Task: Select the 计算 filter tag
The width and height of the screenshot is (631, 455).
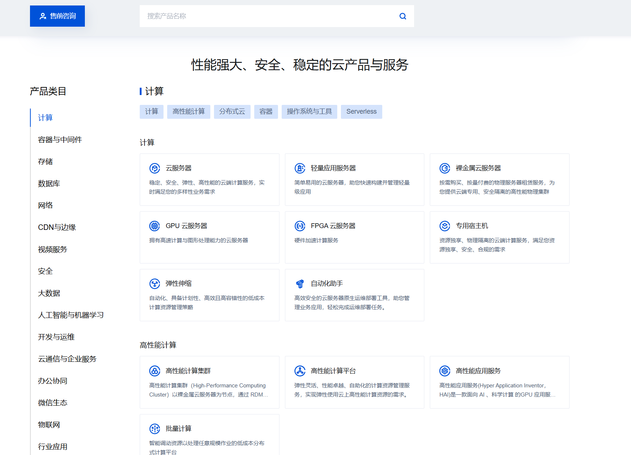Action: (x=151, y=112)
